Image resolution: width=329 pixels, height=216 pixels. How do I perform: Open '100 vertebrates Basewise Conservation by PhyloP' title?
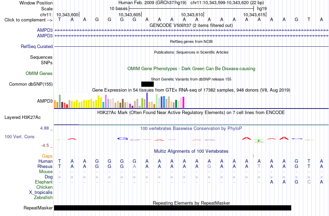191,129
